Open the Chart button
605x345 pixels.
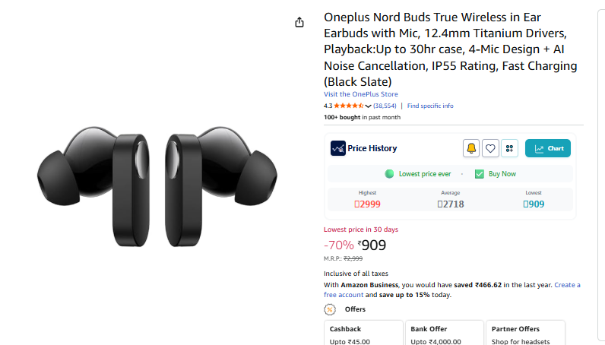point(548,148)
